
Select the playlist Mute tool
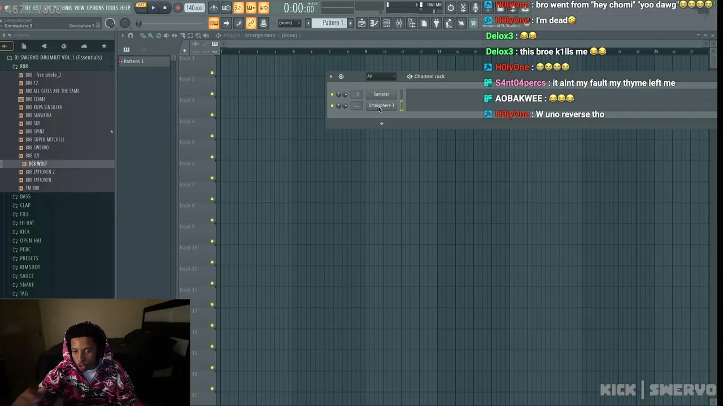pos(166,36)
